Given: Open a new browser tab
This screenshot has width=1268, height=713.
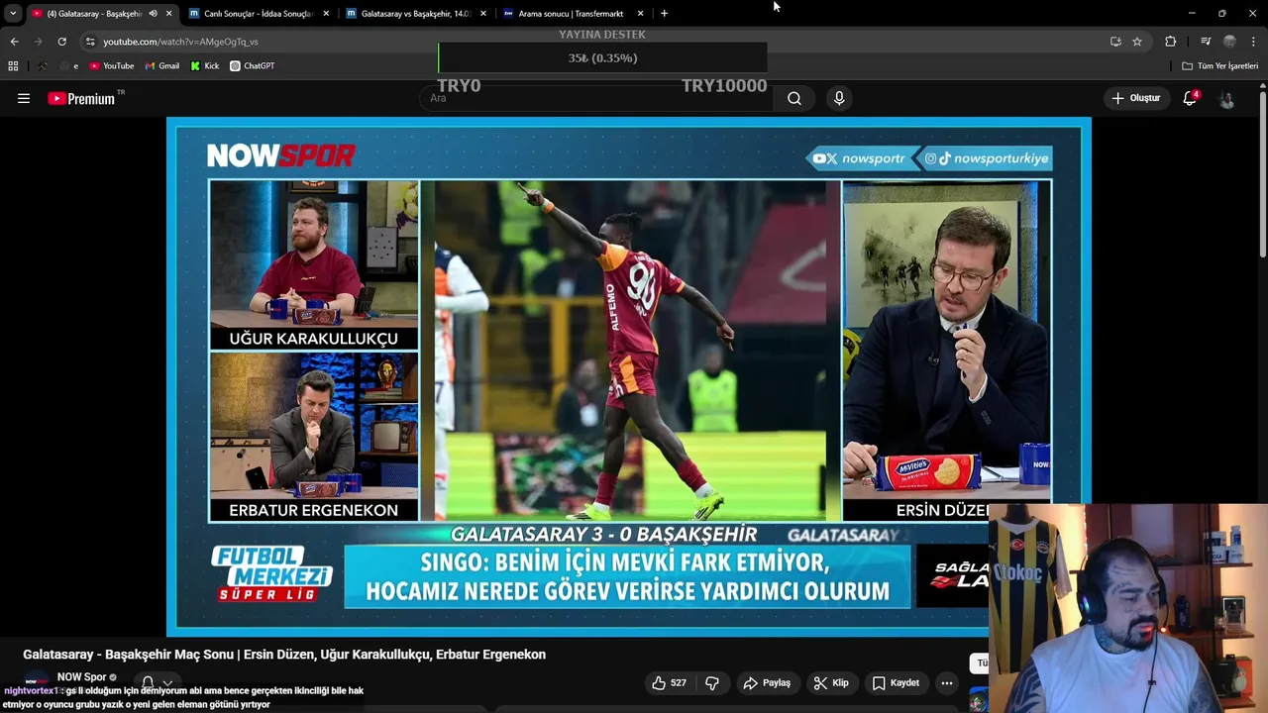Looking at the screenshot, I should [664, 14].
